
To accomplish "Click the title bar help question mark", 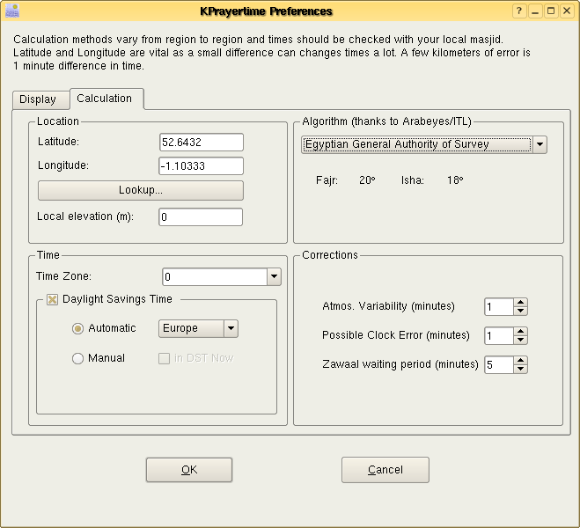I will click(x=519, y=11).
